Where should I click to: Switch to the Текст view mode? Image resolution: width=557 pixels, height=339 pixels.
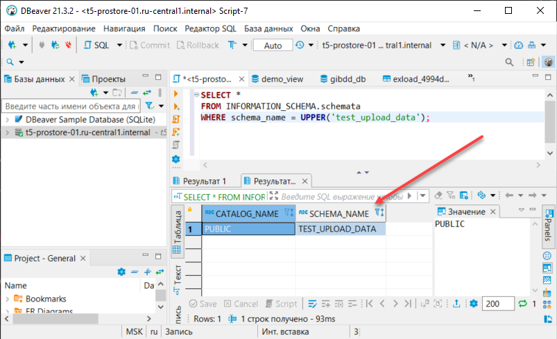tap(177, 275)
